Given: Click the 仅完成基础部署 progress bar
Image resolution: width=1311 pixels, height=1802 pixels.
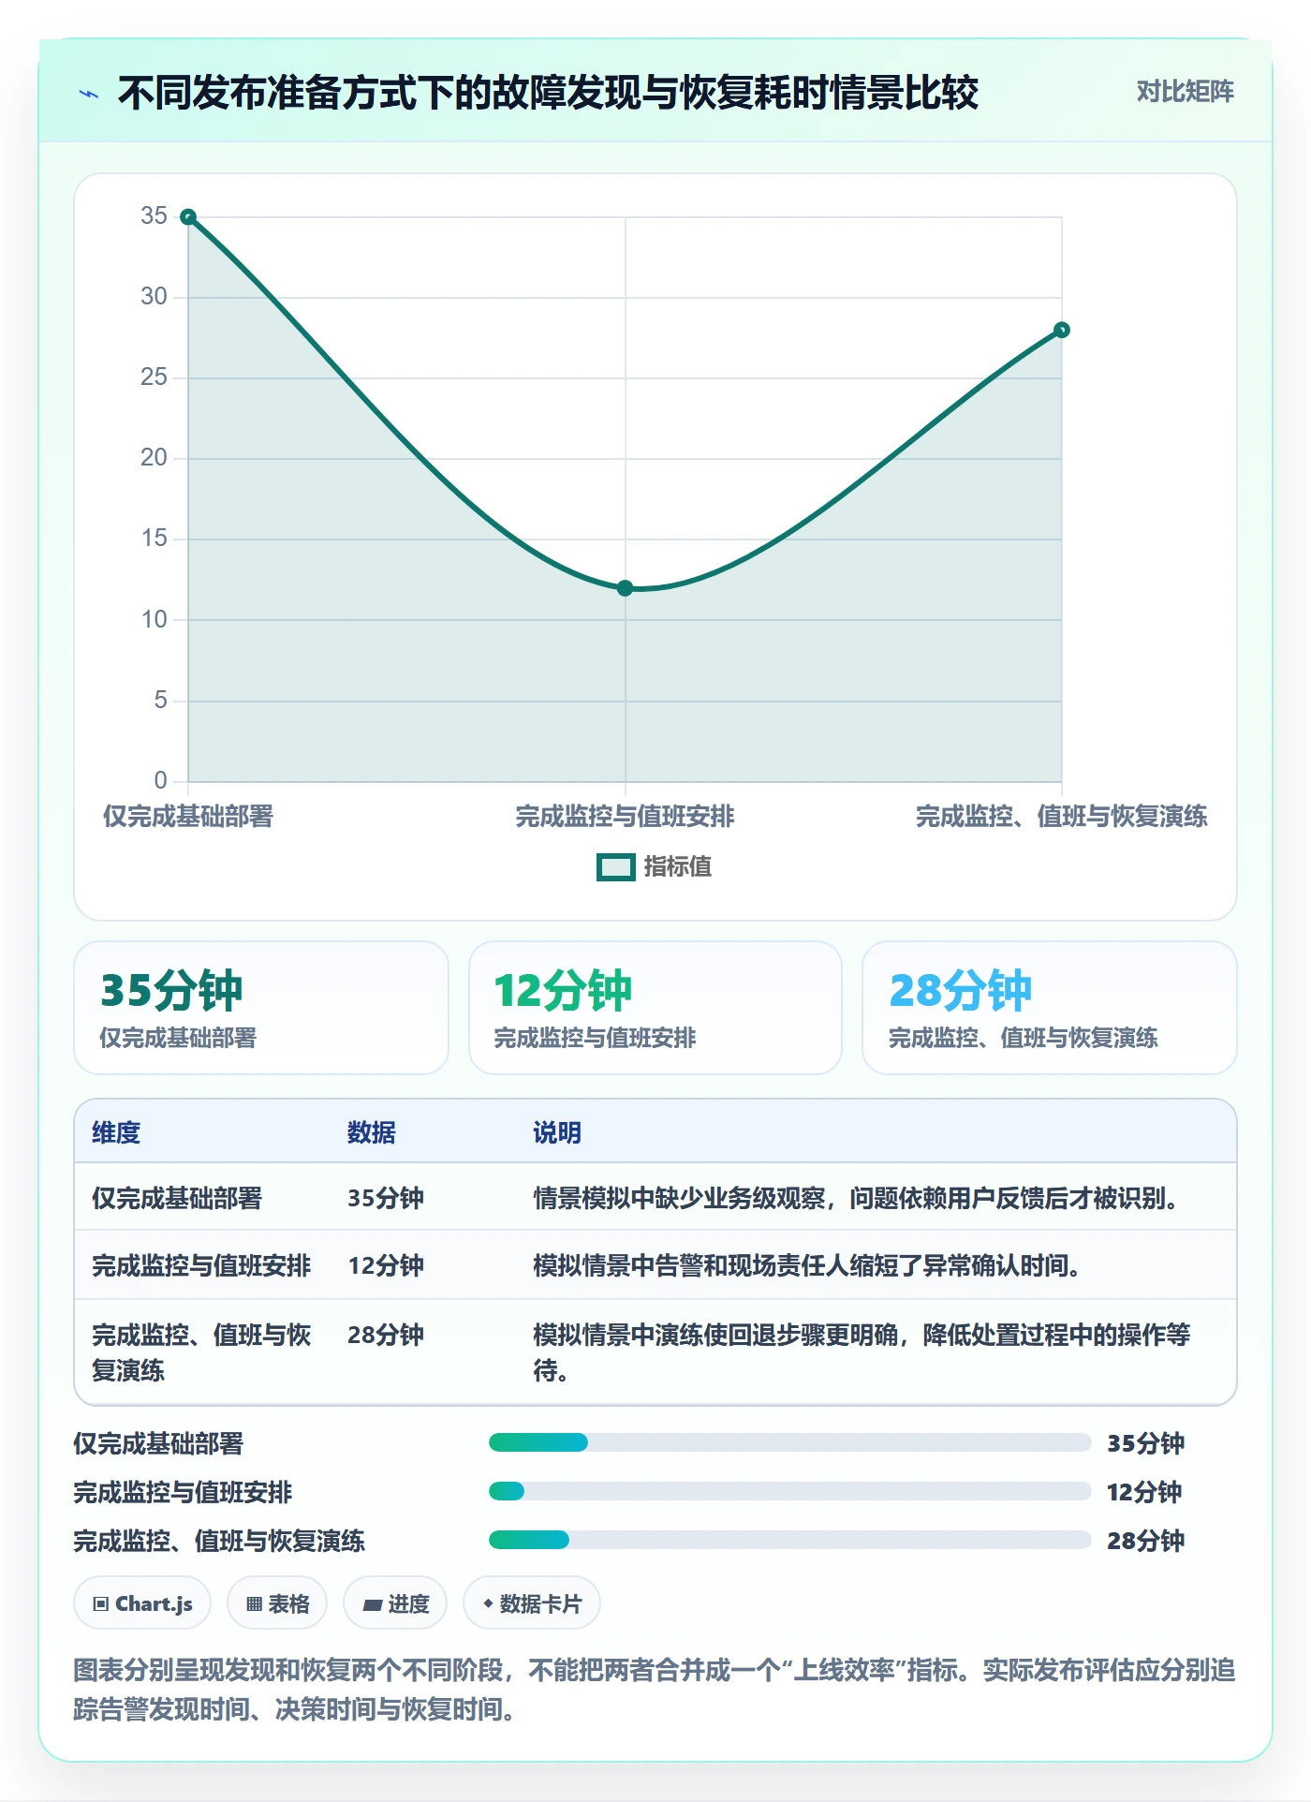Looking at the screenshot, I should click(x=790, y=1442).
